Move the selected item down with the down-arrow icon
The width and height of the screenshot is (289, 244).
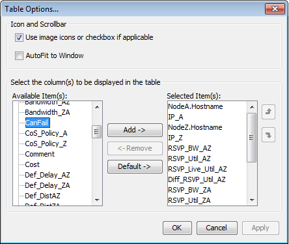(268, 135)
